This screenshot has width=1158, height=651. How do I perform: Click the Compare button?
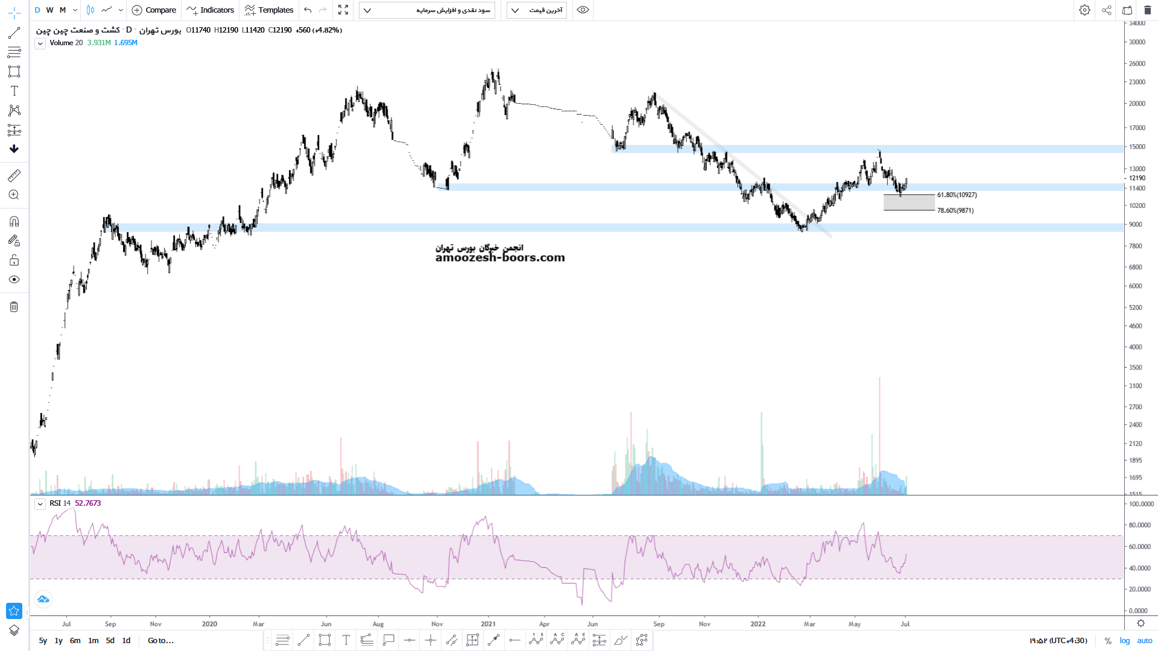click(154, 10)
